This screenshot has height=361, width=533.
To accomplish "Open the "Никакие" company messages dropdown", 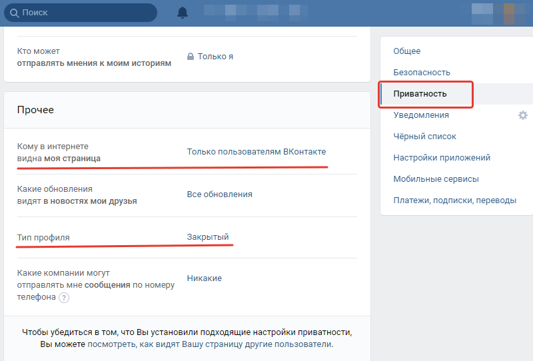I will click(204, 278).
